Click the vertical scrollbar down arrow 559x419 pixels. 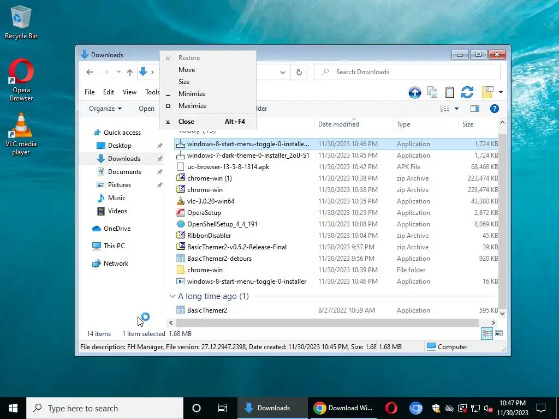coord(502,314)
